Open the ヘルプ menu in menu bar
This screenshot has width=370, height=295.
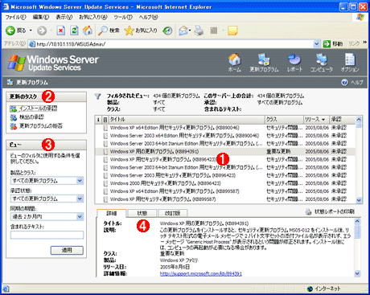coord(148,17)
